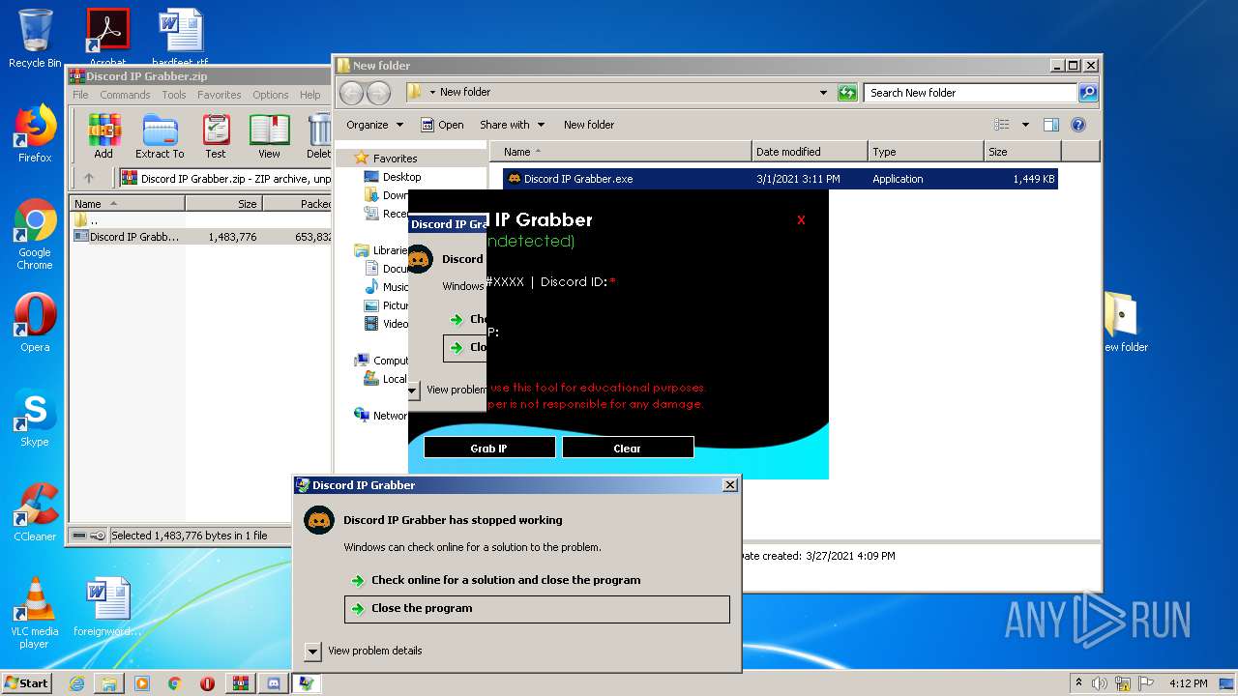Open the VLC media player desktop shortcut
The height and width of the screenshot is (696, 1238).
coord(35,614)
